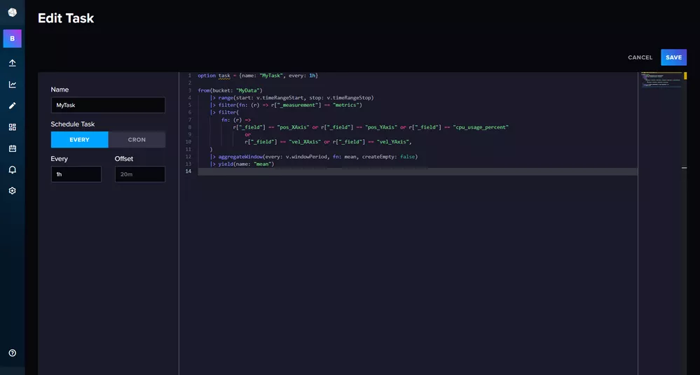Switch schedule type to CRON
This screenshot has width=700, height=375.
[x=137, y=140]
